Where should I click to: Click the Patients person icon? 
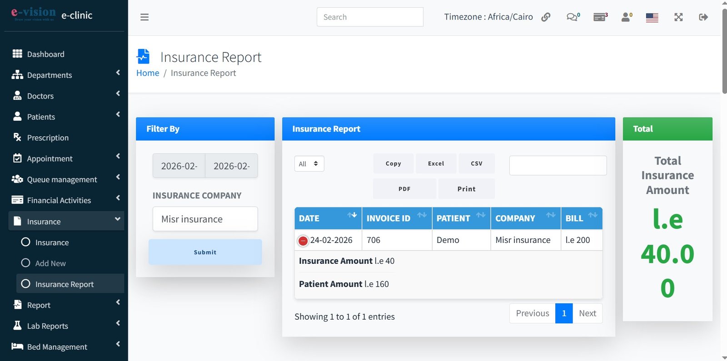pos(17,116)
